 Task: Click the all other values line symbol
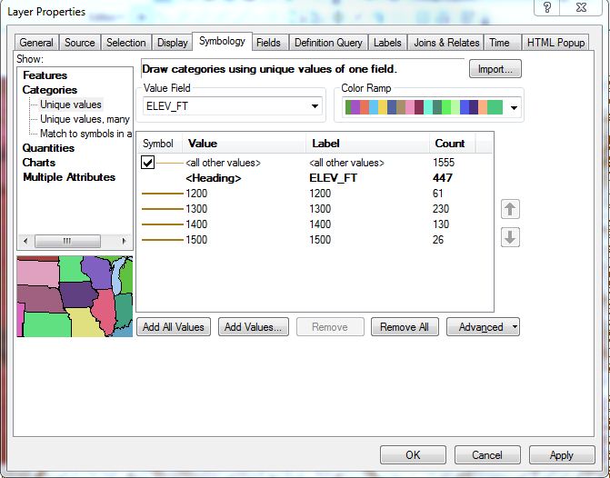170,163
